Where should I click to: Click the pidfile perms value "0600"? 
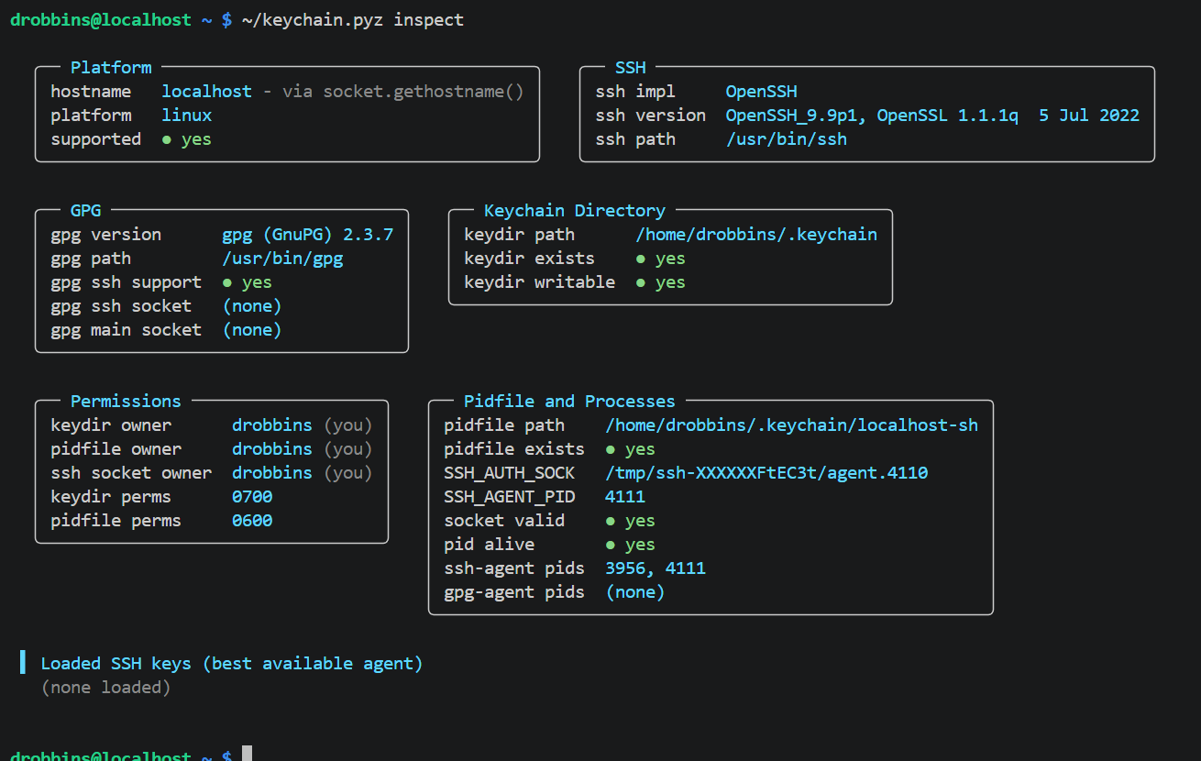click(252, 521)
